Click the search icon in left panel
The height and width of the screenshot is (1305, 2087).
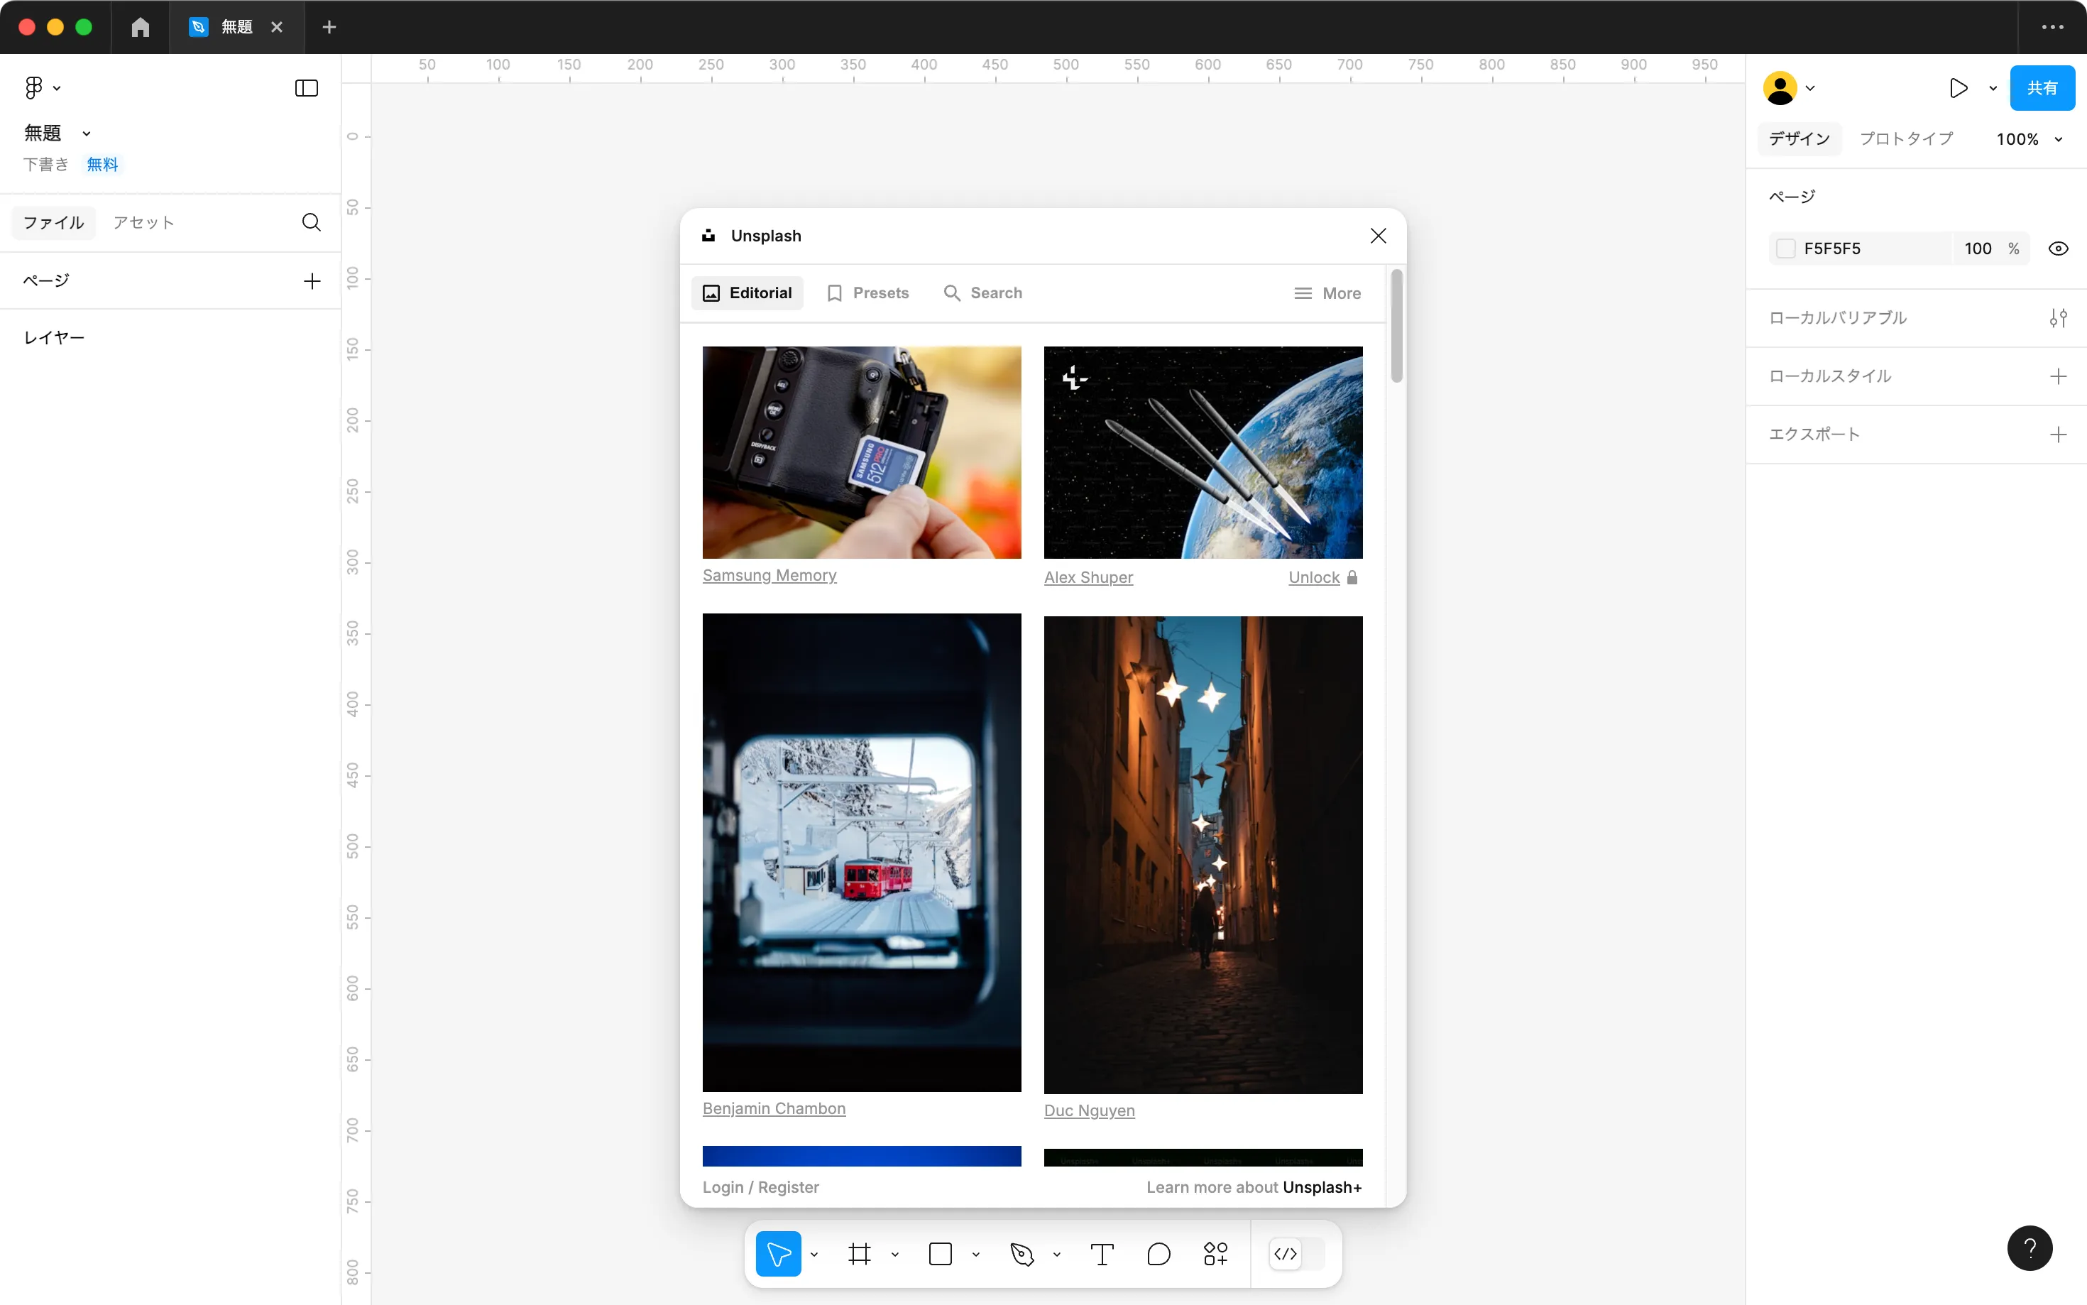point(312,223)
